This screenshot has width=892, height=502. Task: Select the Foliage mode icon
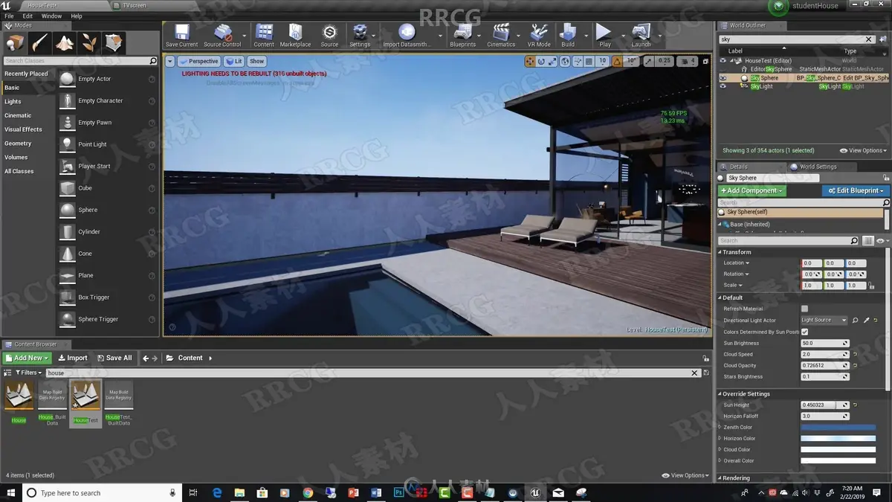coord(89,42)
